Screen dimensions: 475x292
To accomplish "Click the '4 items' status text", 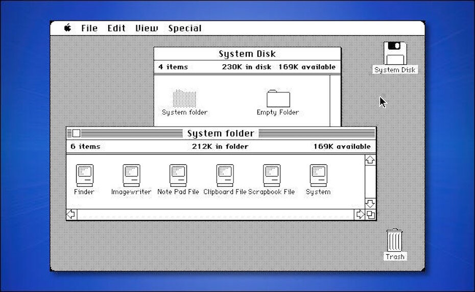I will pos(173,67).
